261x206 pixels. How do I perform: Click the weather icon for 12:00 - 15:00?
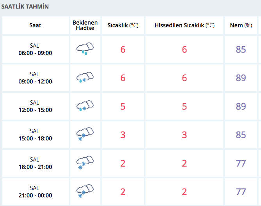pyautogui.click(x=85, y=106)
